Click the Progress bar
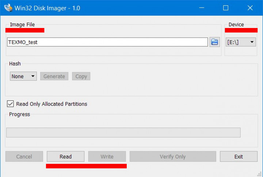Image resolution: width=263 pixels, height=177 pixels. (123, 132)
